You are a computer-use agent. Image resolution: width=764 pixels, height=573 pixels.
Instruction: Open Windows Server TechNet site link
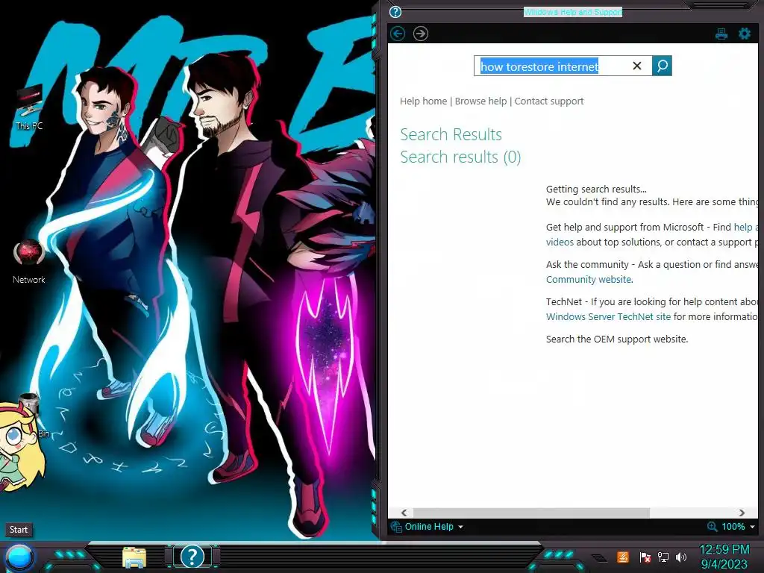[608, 316]
